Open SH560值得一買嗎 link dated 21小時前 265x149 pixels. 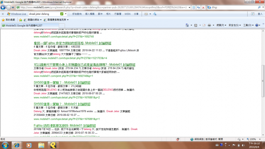[62, 82]
